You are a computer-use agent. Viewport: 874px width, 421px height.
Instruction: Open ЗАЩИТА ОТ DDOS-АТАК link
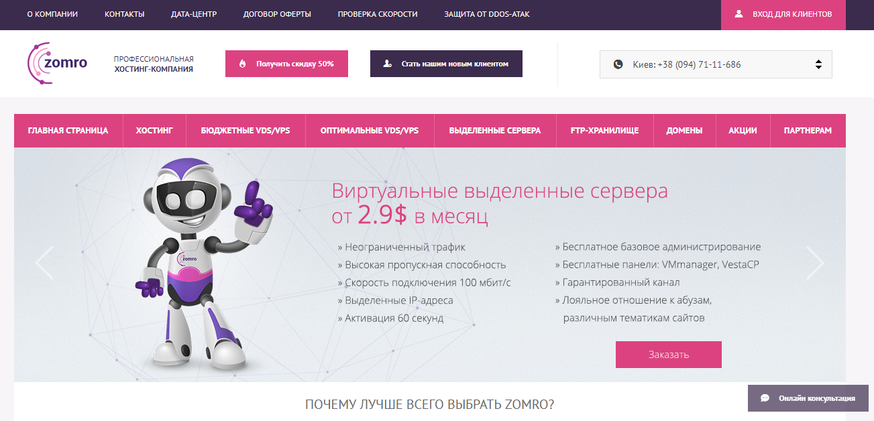tap(487, 14)
